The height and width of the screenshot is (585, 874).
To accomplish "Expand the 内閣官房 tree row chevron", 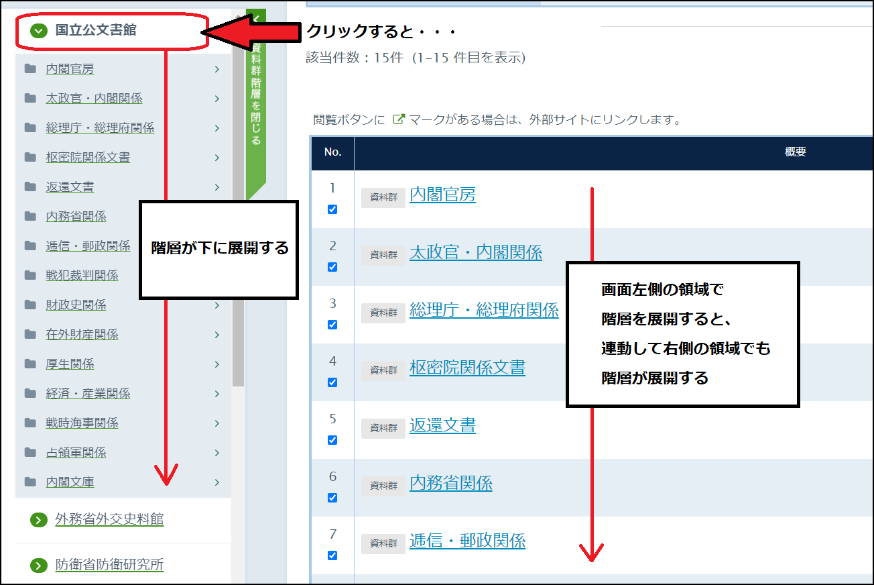I will 217,69.
